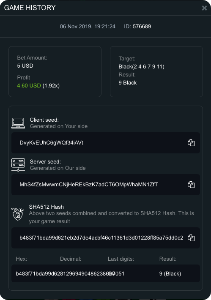Click the server rack seed icon
Viewport: 211px width, 300px height.
click(18, 165)
